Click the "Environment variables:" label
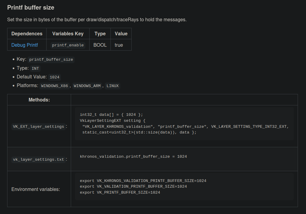Viewport: 306px width, 214px height. coord(36,189)
